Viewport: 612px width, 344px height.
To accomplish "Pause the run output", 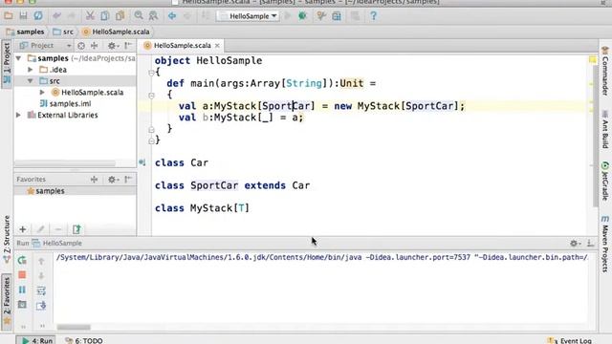I will point(22,290).
